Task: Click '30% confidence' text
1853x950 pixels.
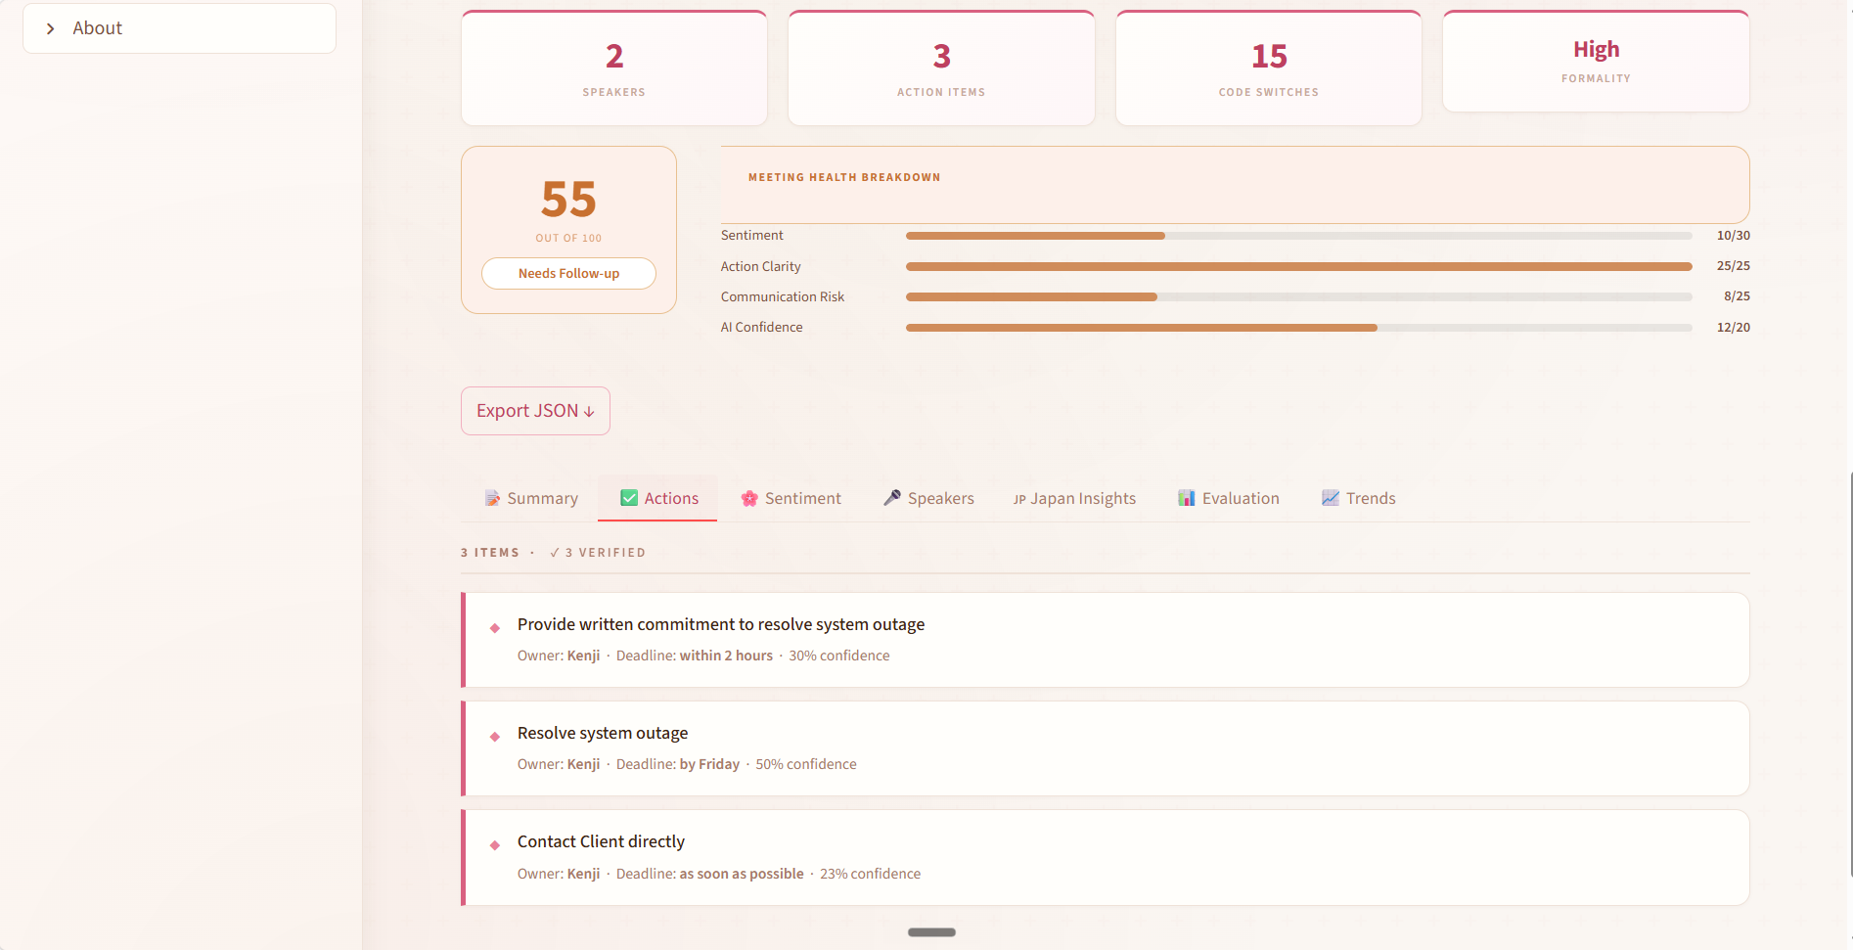Action: (839, 656)
